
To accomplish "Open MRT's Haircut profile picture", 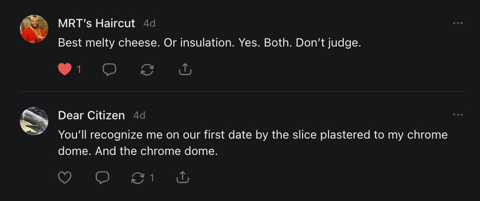I will 34,29.
